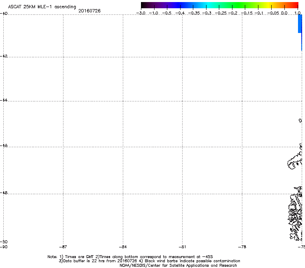Screen dimensions: 305x268
Task: Click latitude label -46
Action: point(4,146)
